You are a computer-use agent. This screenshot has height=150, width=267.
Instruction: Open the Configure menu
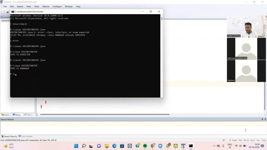click(57, 7)
